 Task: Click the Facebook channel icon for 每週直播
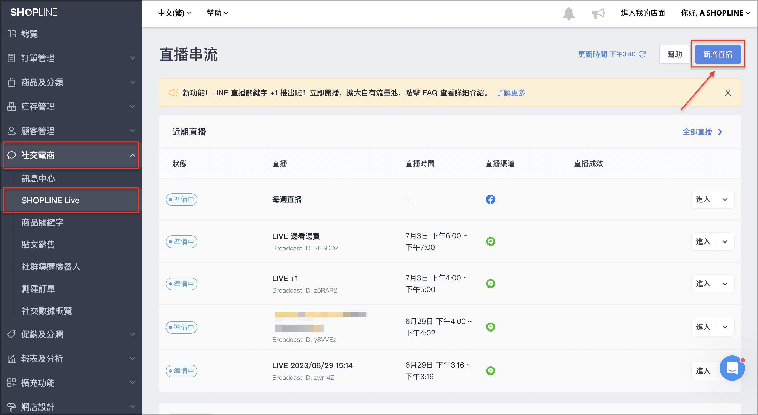tap(490, 200)
